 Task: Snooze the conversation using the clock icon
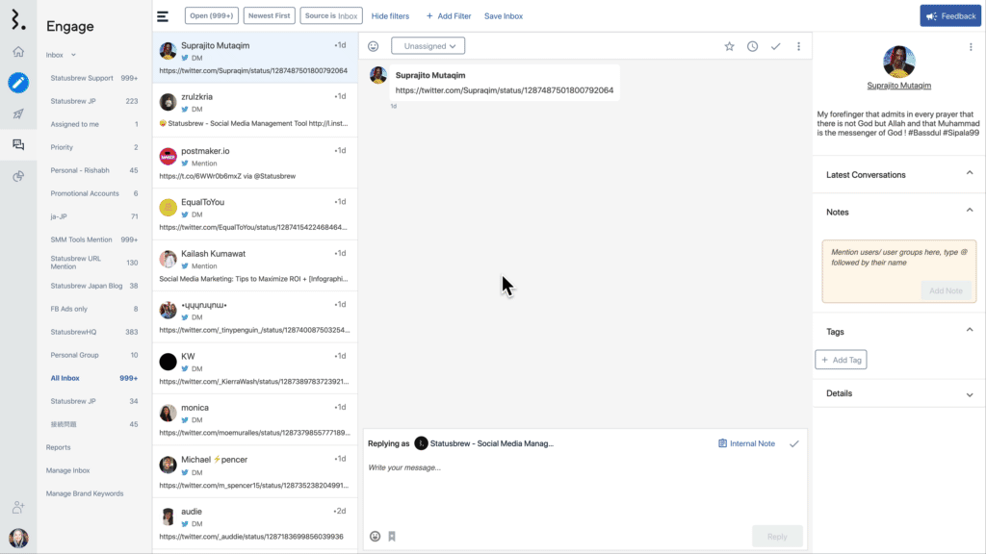point(752,45)
